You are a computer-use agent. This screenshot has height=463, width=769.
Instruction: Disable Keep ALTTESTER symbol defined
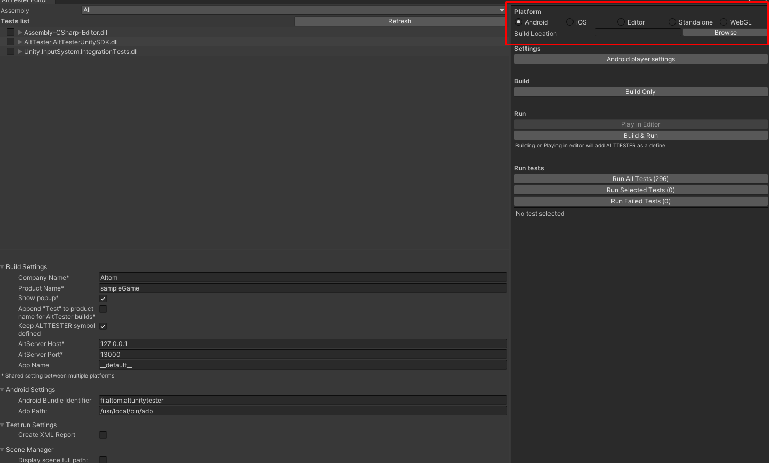(103, 326)
